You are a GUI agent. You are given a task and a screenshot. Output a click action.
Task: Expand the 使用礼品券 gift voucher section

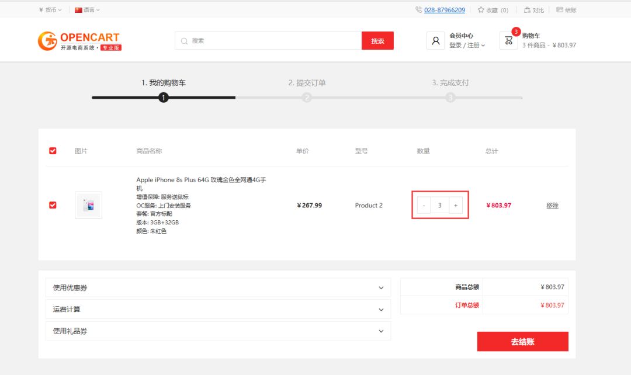[x=218, y=331]
